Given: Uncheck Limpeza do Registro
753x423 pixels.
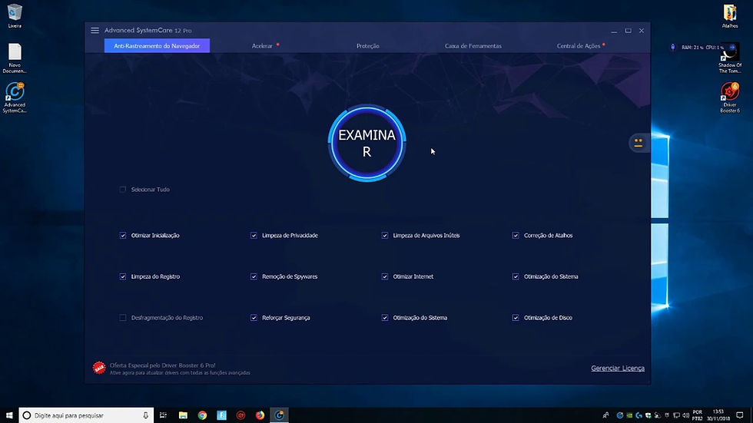Looking at the screenshot, I should [x=123, y=276].
